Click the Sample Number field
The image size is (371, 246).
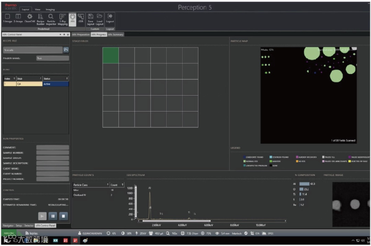53,153
